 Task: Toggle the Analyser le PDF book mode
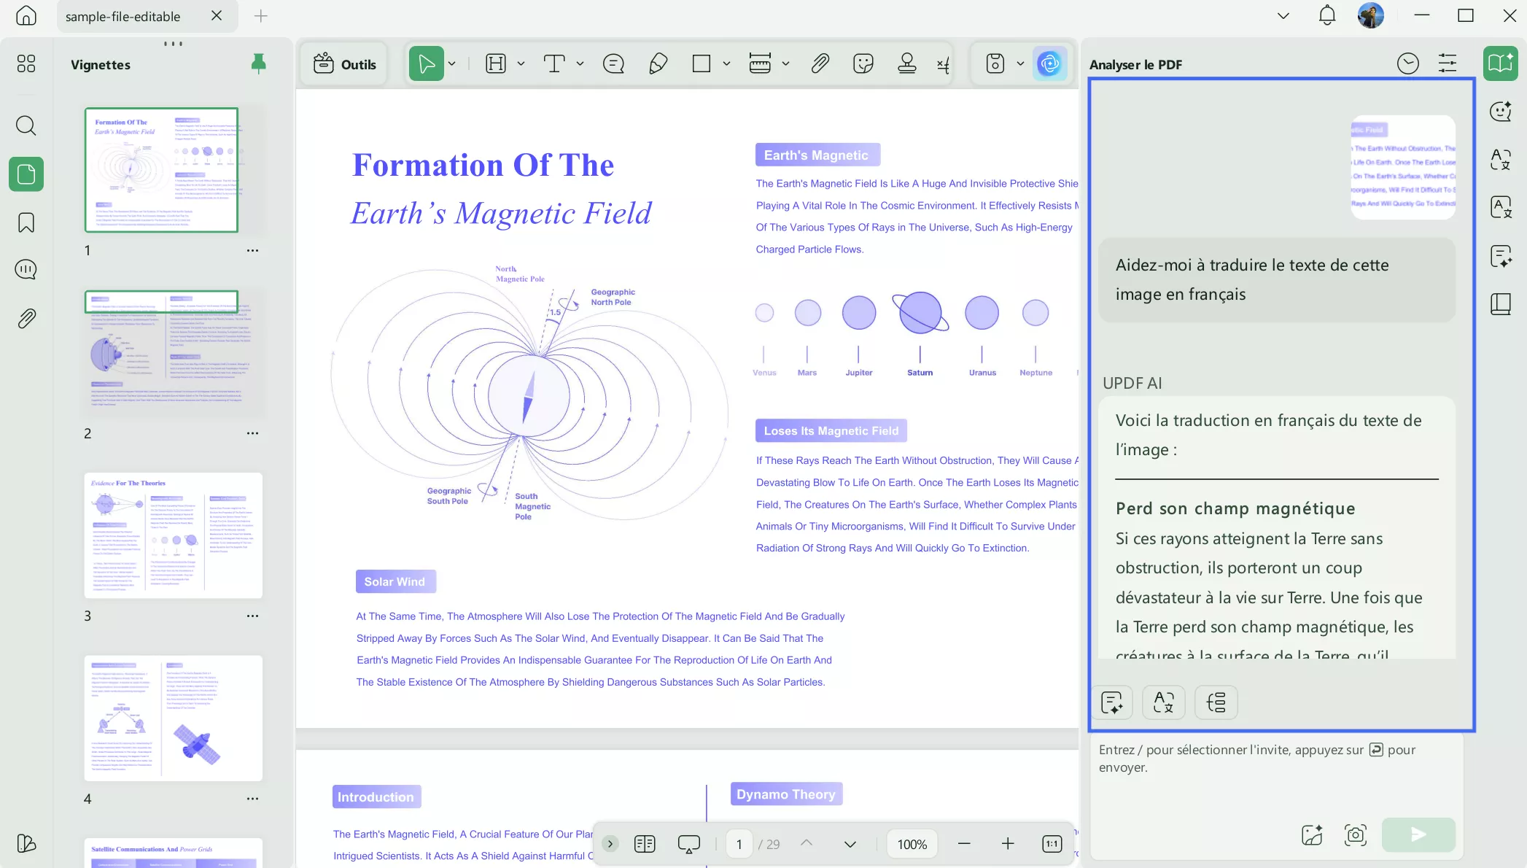tap(1500, 64)
